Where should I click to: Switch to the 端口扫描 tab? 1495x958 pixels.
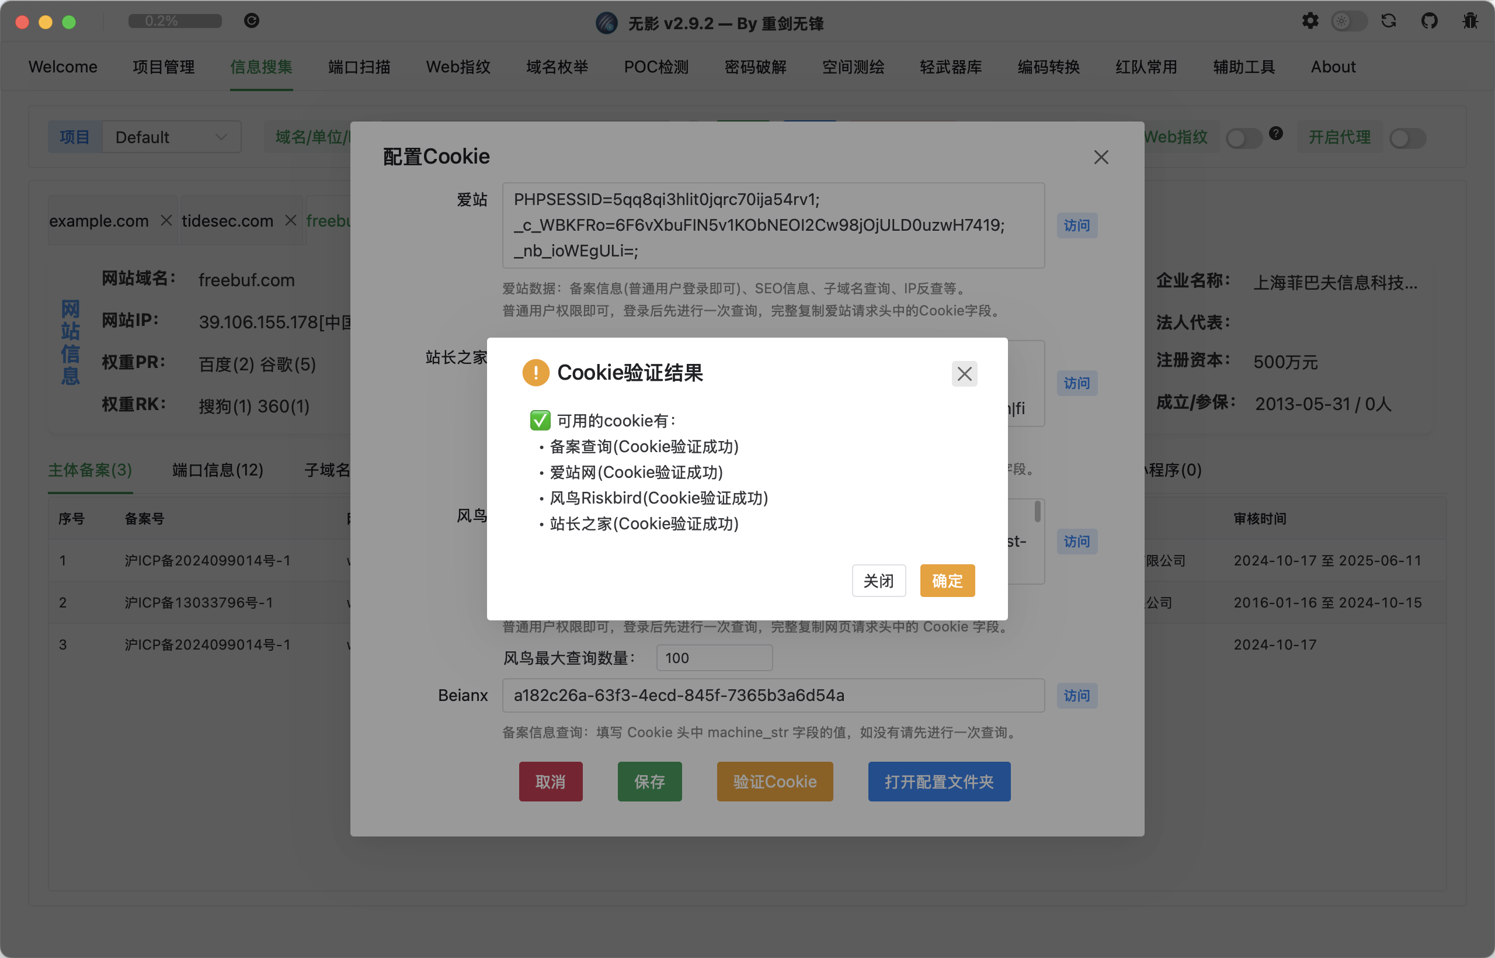(359, 67)
